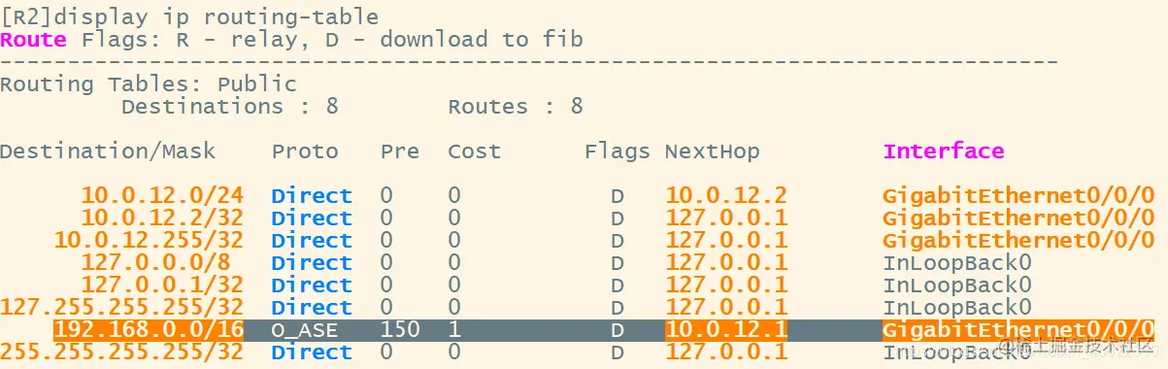1168x369 pixels.
Task: Select next hop 127.0.0.1 in 127.0.0.0/8 row
Action: 726,263
